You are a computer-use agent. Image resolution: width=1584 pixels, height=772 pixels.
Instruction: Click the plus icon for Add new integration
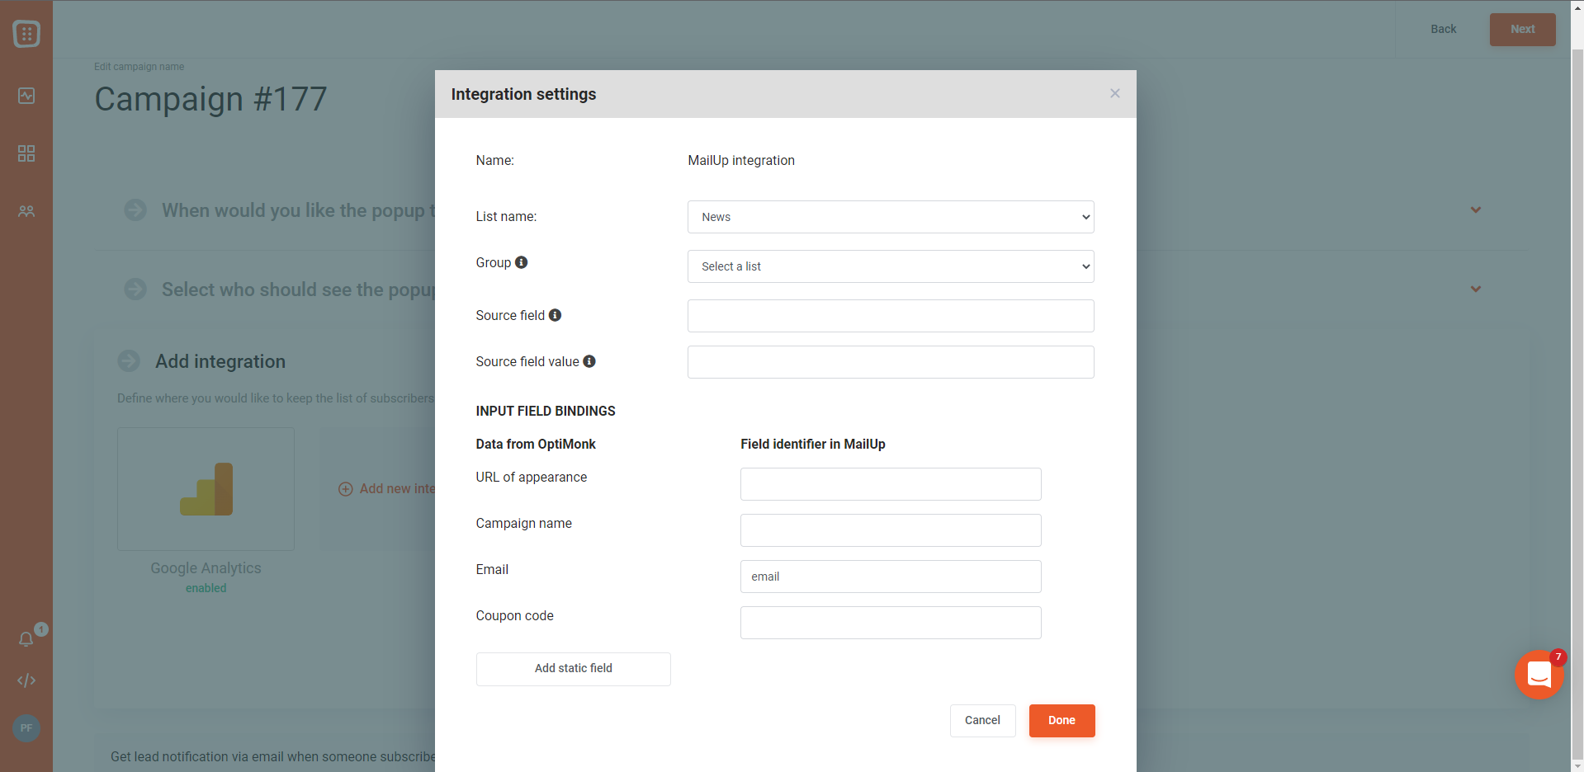tap(346, 489)
